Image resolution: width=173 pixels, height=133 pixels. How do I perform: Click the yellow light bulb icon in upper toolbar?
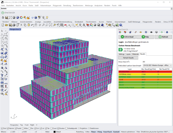click(x=47, y=18)
